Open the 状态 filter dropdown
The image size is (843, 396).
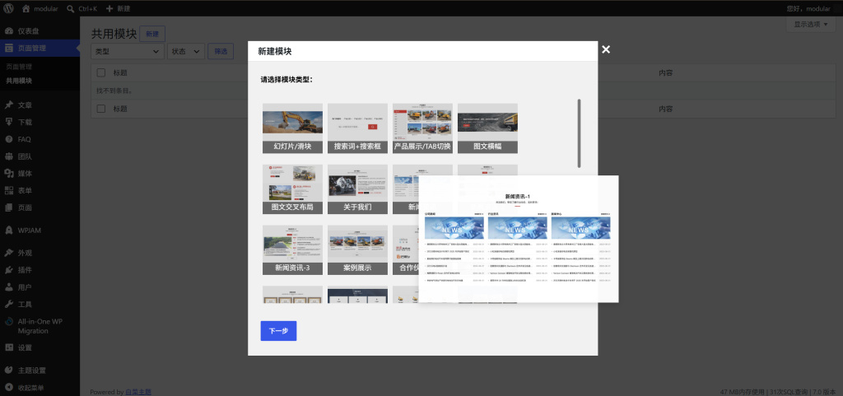click(x=186, y=52)
